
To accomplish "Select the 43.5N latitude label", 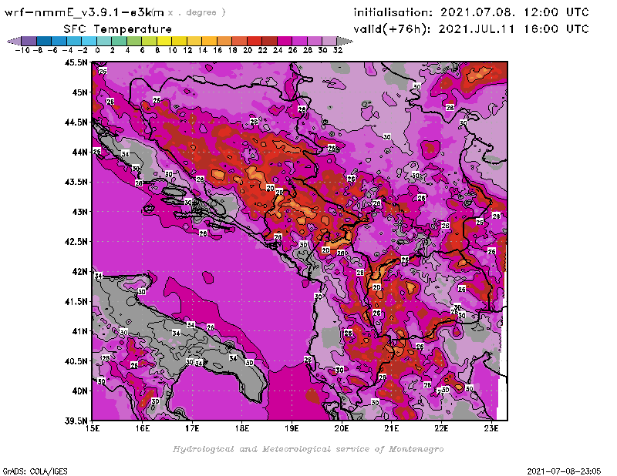I will point(76,182).
